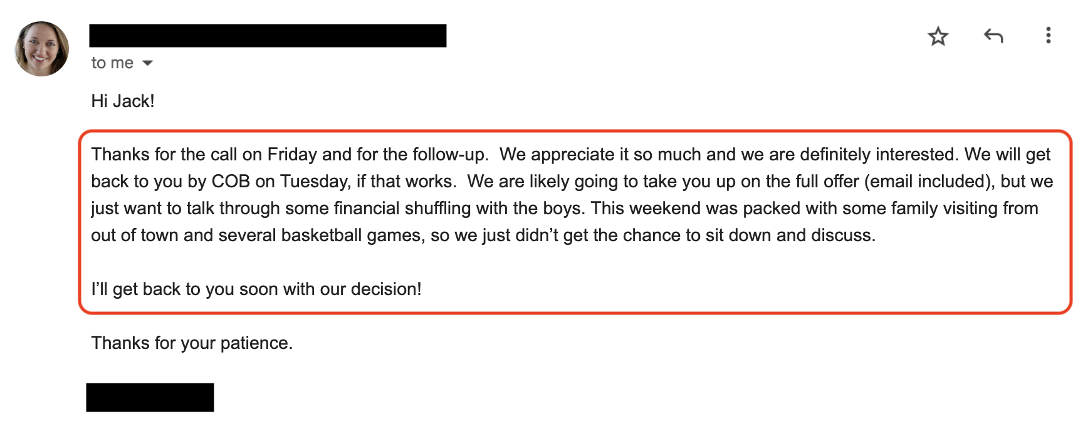The height and width of the screenshot is (426, 1083).
Task: Click the word "Friday" in the email
Action: (x=292, y=155)
